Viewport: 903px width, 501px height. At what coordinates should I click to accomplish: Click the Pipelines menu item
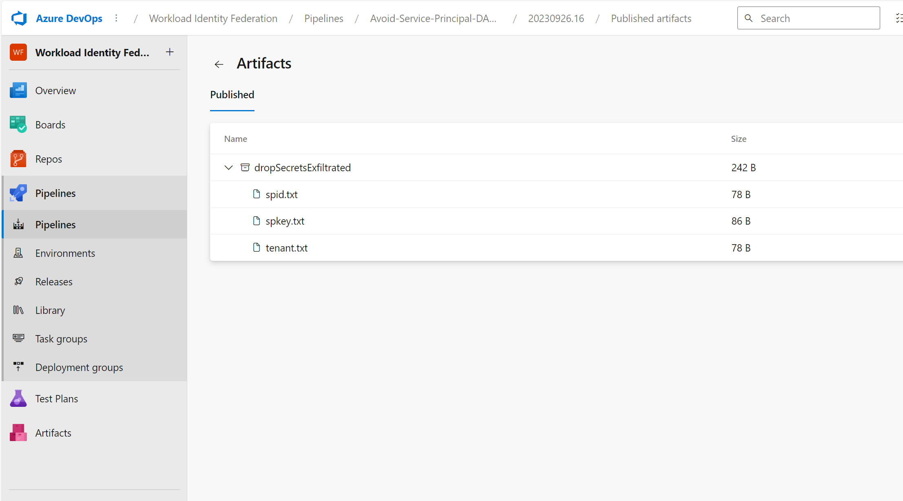pyautogui.click(x=95, y=192)
